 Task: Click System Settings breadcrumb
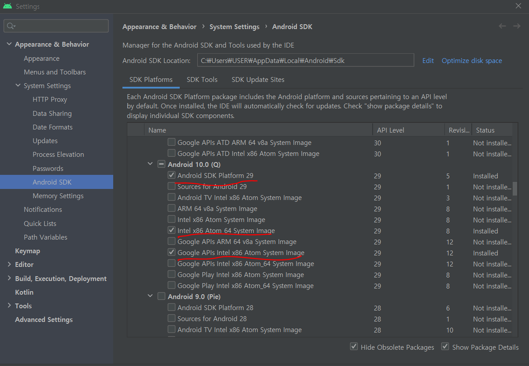[x=234, y=27]
